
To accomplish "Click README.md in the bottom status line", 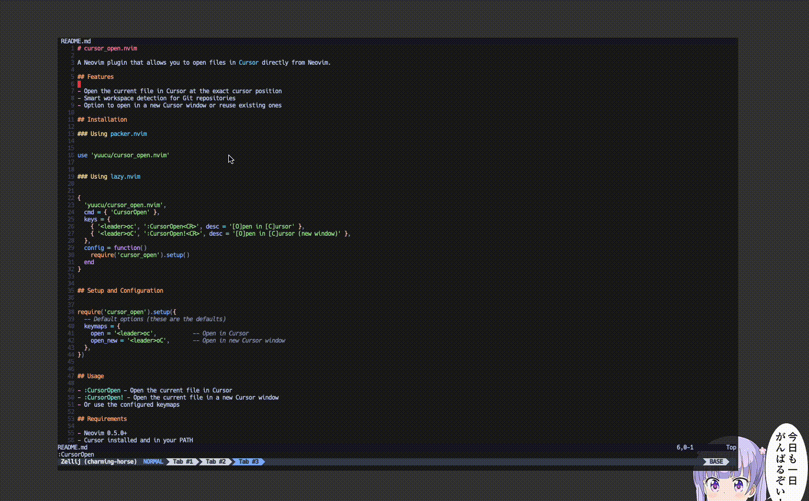I will pyautogui.click(x=72, y=447).
